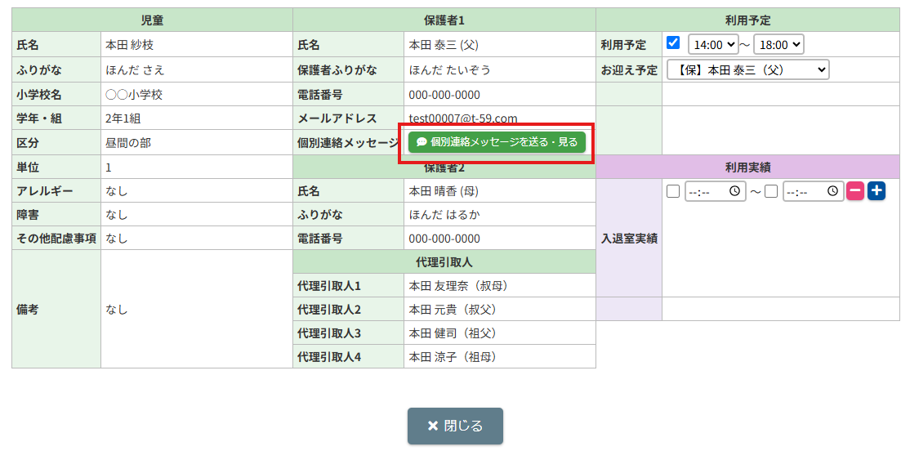Click the 利用実績 section header

coord(747,167)
